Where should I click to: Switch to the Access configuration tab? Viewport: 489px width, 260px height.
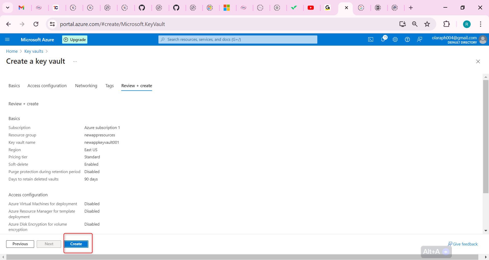click(47, 86)
